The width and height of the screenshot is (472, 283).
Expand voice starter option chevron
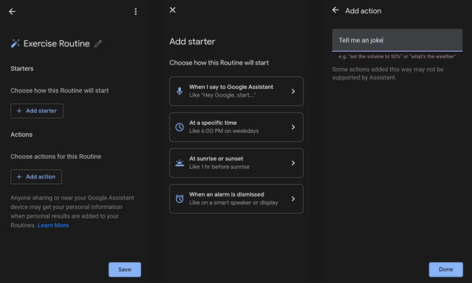pyautogui.click(x=293, y=91)
